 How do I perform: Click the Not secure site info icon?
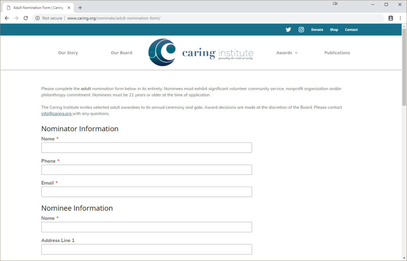tap(38, 18)
